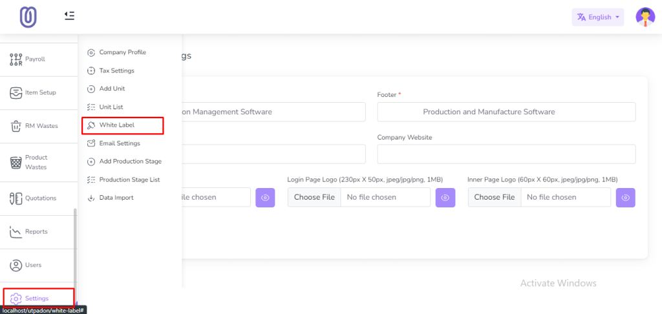Choose File for Login Page Logo
This screenshot has width=662, height=314.
(x=314, y=197)
